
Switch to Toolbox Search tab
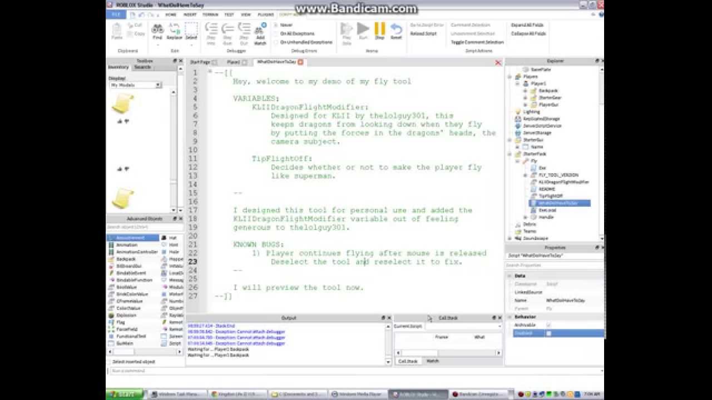pos(142,67)
